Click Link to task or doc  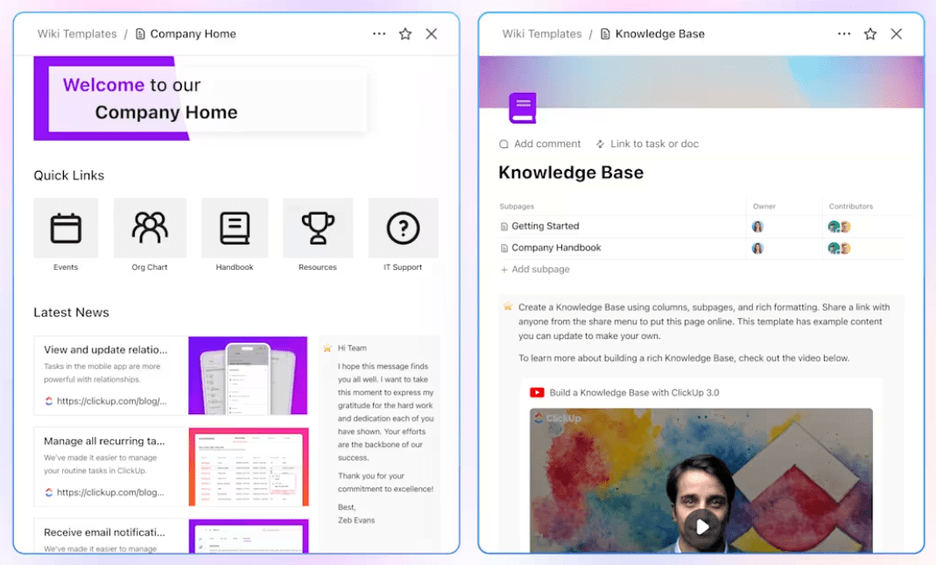point(647,144)
